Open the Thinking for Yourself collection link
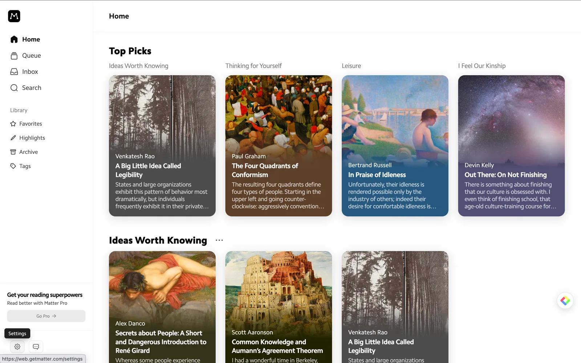This screenshot has height=363, width=581. 253,66
